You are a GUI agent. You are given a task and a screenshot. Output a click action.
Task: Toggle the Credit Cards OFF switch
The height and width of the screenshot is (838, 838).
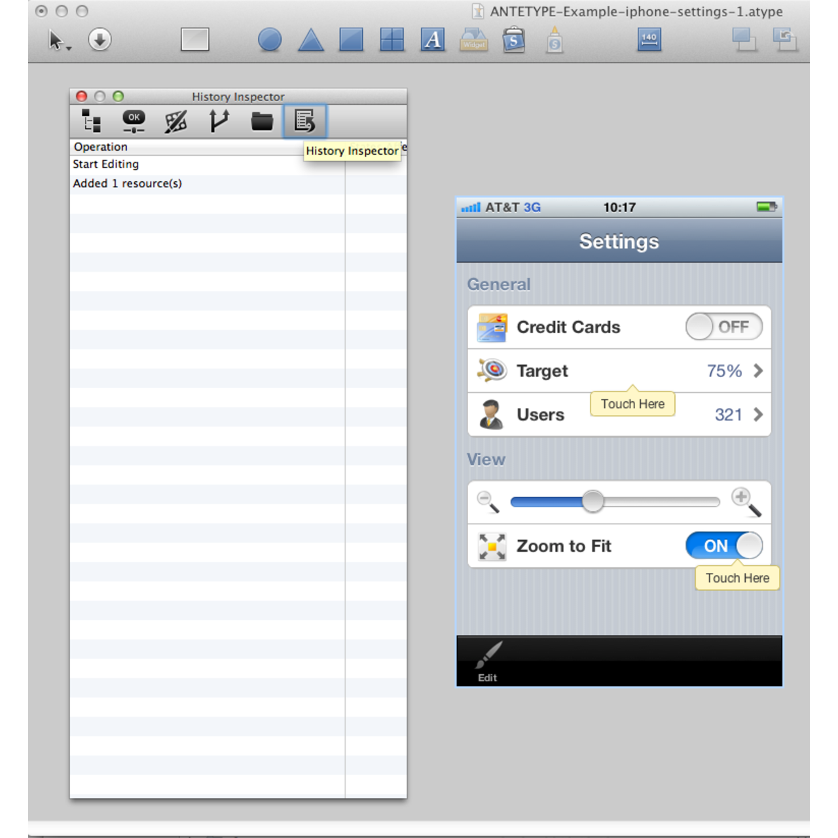[723, 327]
